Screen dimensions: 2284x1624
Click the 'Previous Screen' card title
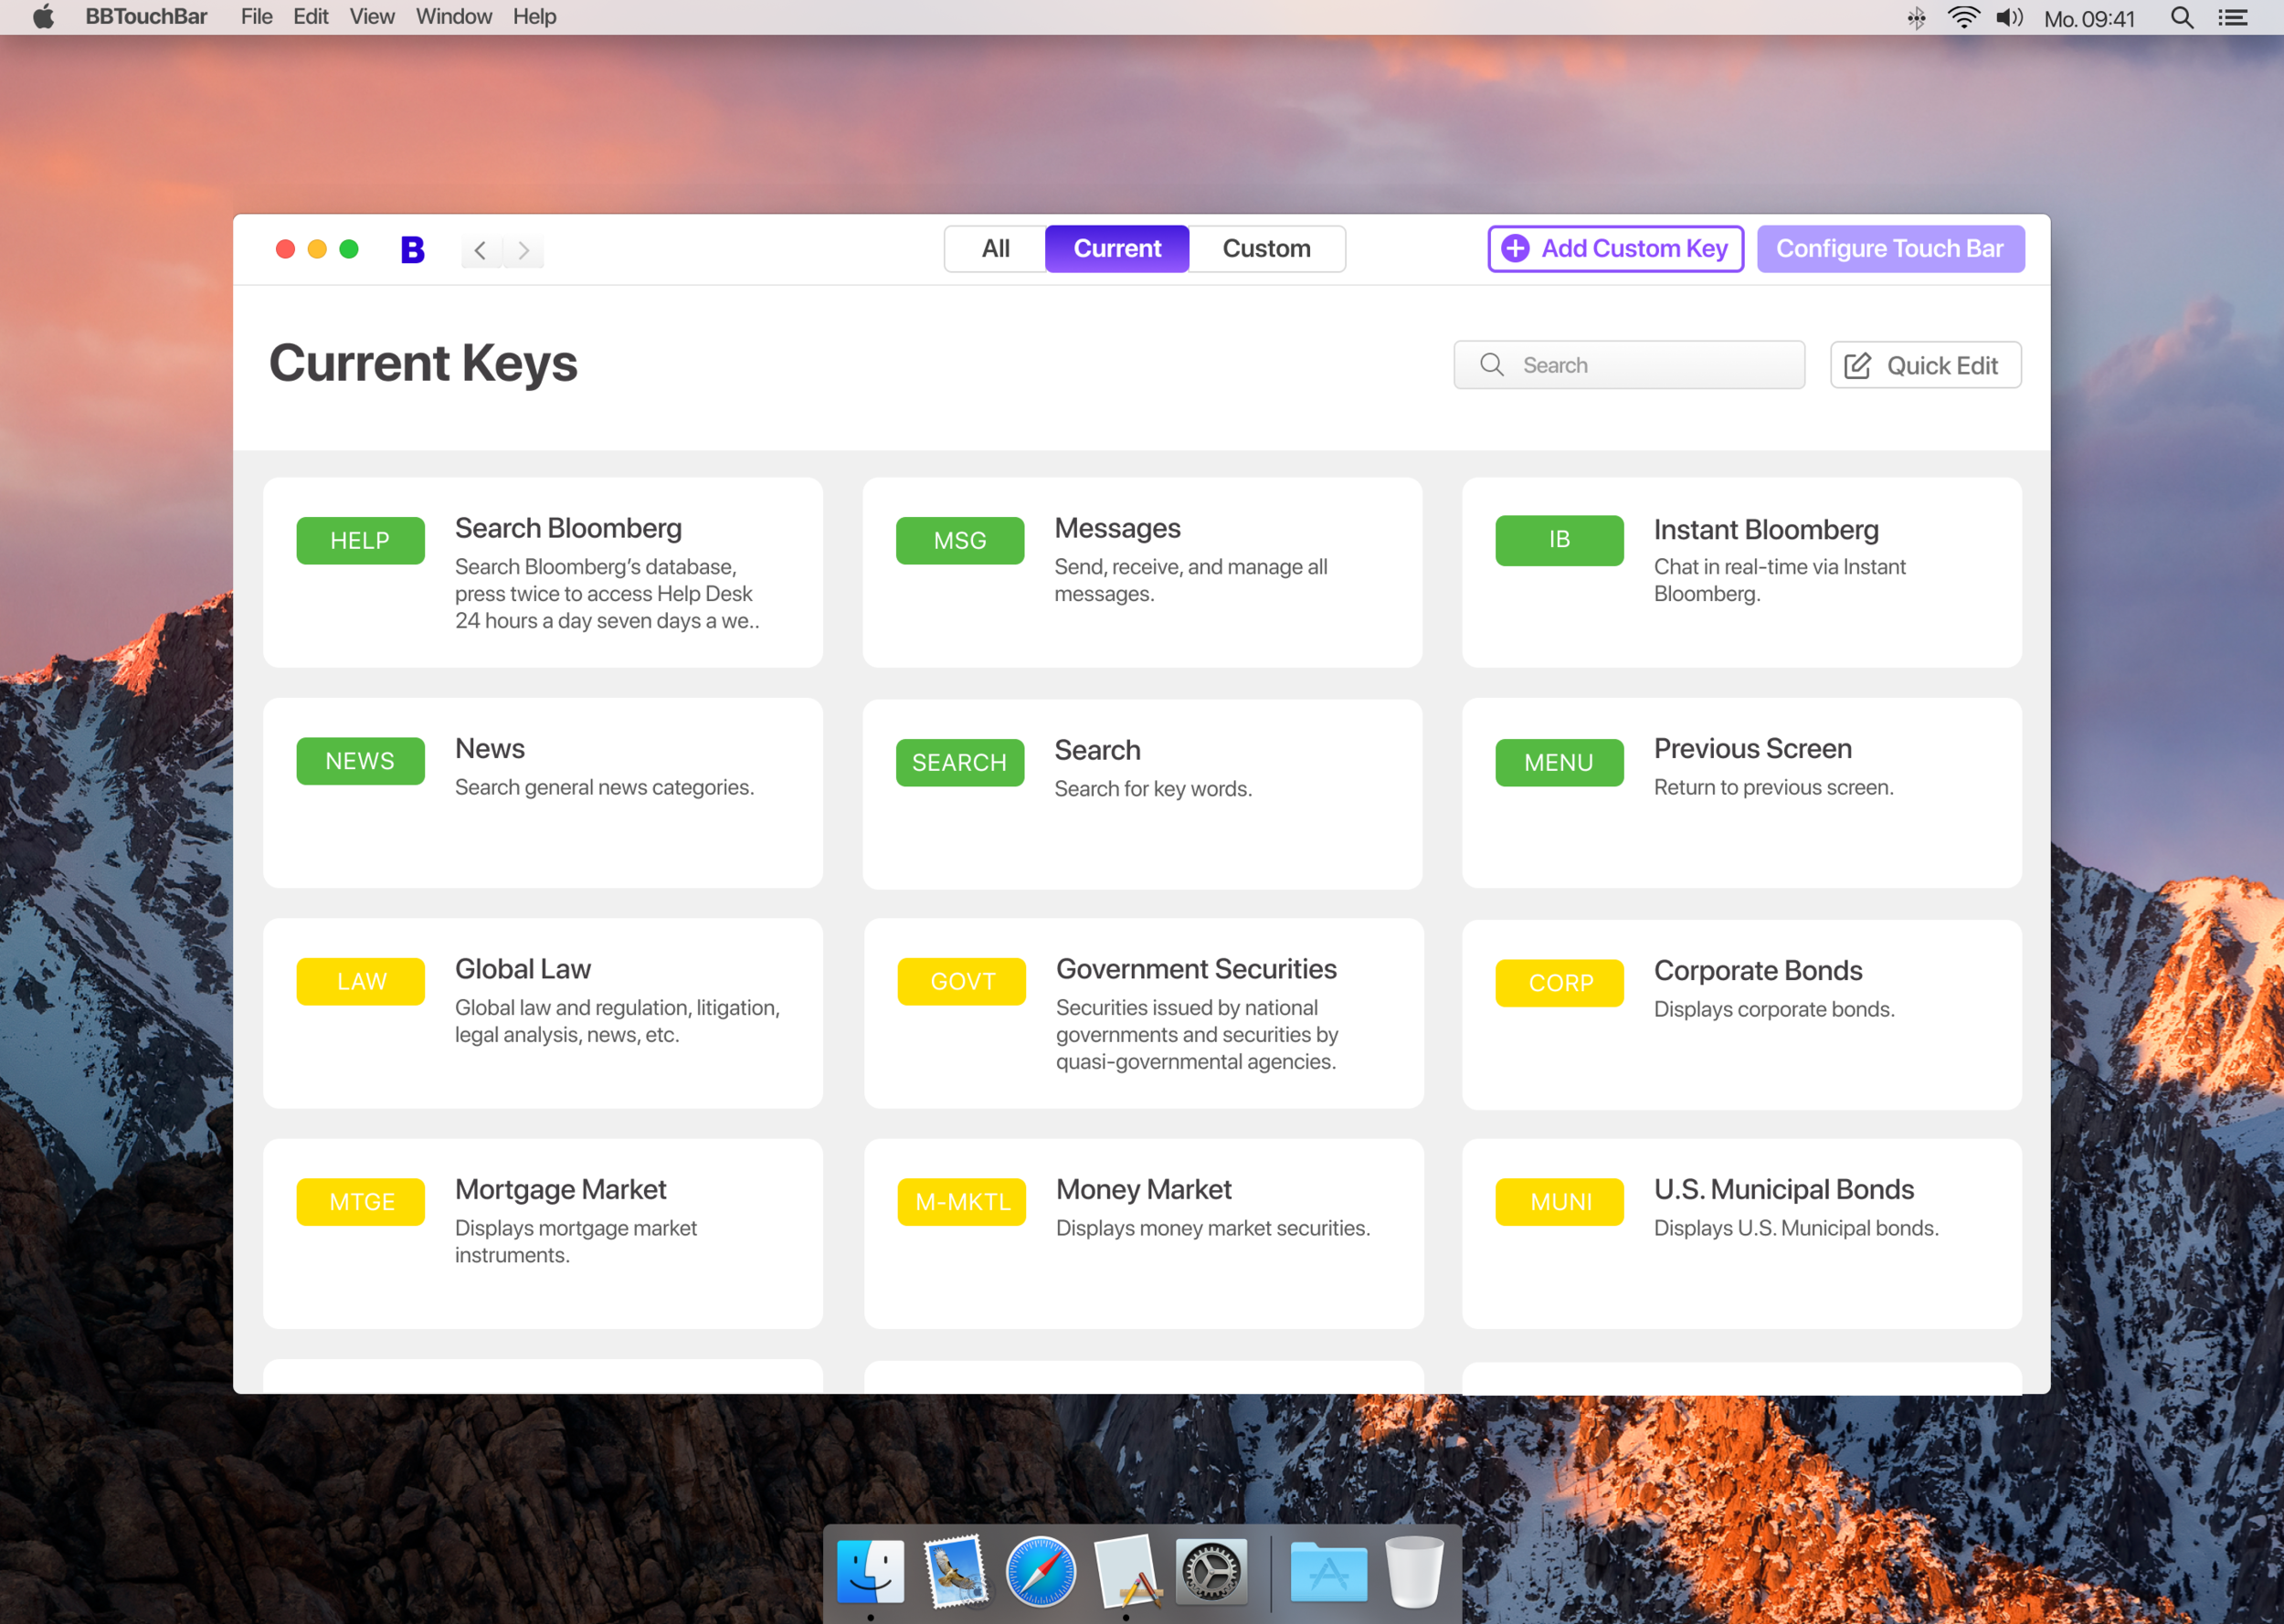(1752, 749)
